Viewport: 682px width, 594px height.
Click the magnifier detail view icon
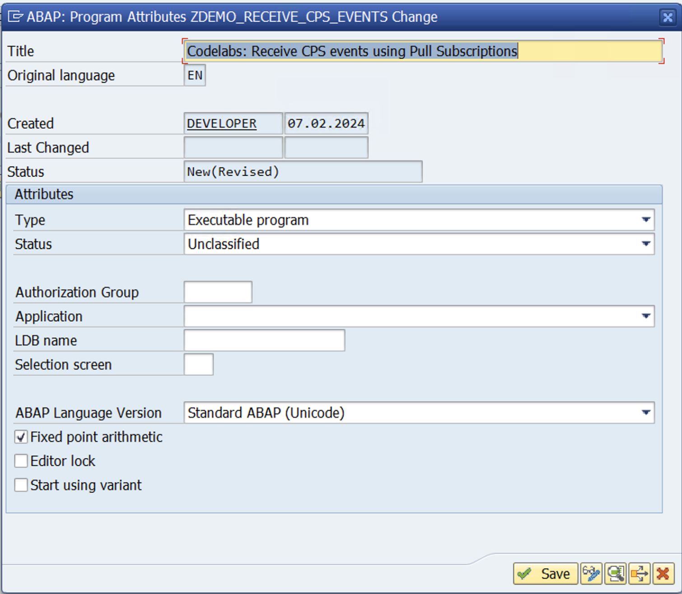(x=615, y=574)
